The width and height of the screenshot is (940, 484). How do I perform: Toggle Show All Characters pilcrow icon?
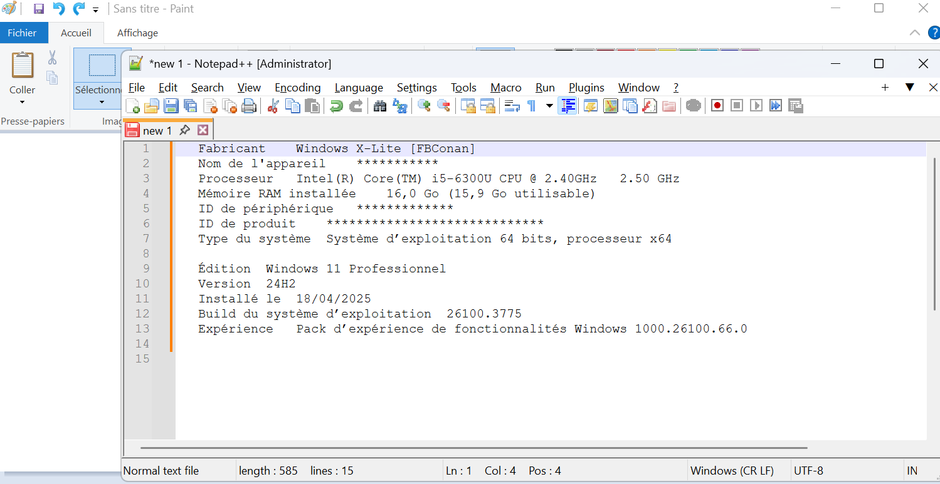tap(531, 106)
